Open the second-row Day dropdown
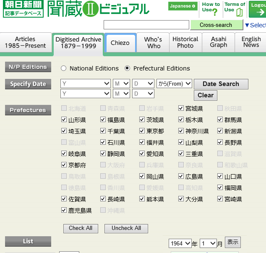 coord(143,94)
